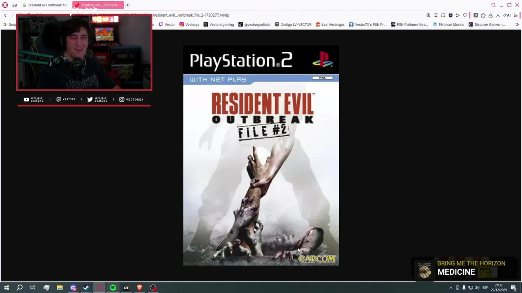Open Brave browser from the taskbar

click(139, 288)
